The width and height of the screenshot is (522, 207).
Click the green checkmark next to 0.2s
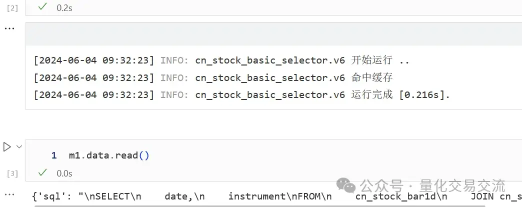pyautogui.click(x=42, y=6)
